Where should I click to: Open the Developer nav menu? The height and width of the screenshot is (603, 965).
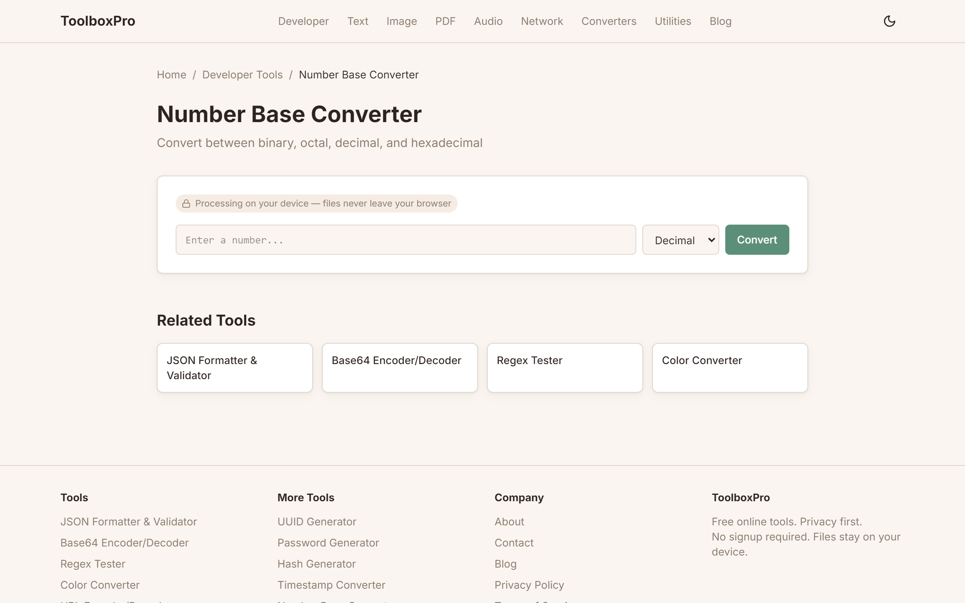coord(303,21)
